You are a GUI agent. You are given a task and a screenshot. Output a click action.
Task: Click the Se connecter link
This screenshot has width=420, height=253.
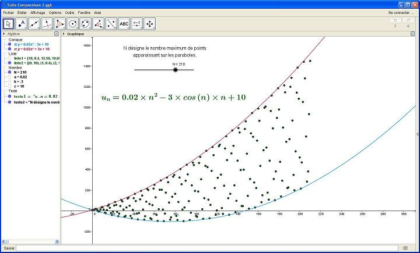[x=400, y=12]
